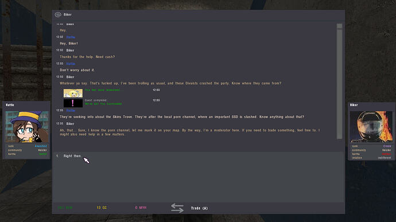Click the 'karma' row on Hattie's card
396x222 pixels.
[x=27, y=154]
